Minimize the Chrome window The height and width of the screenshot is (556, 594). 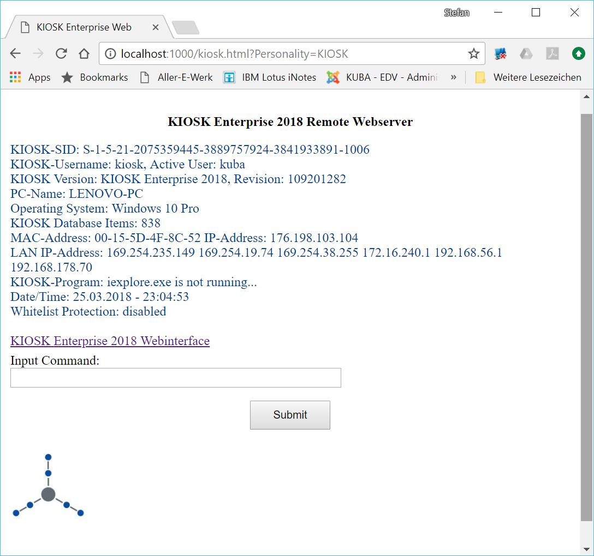(498, 13)
